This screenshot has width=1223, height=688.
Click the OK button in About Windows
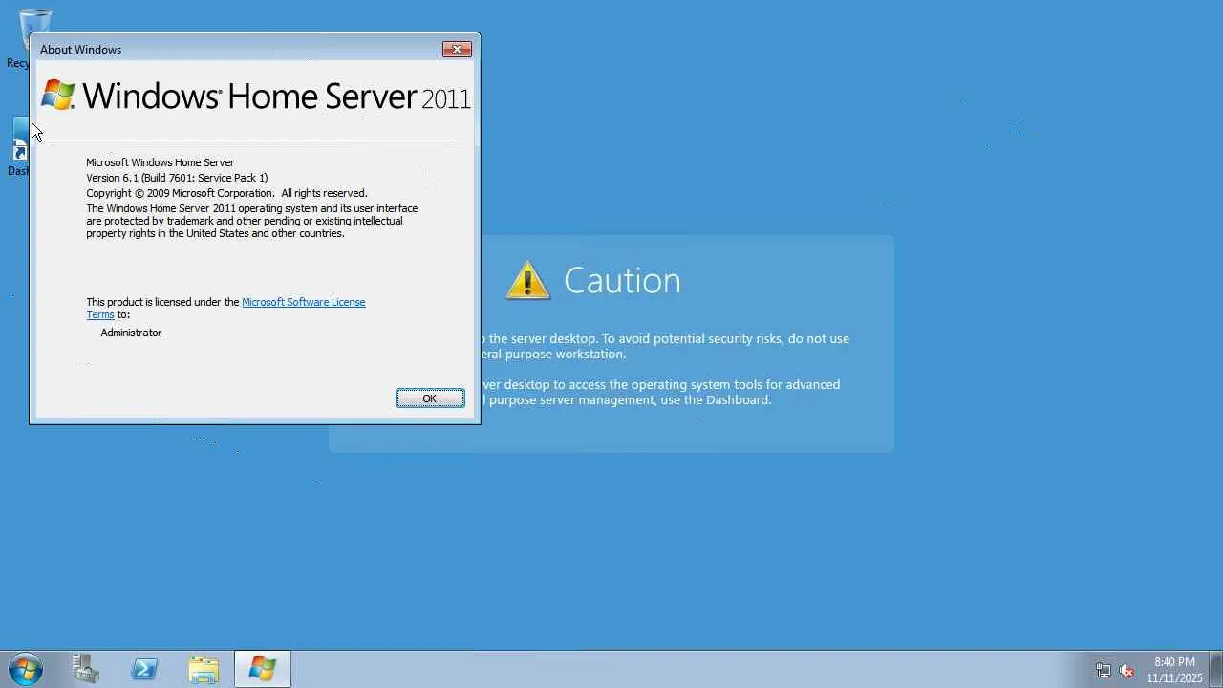[430, 398]
